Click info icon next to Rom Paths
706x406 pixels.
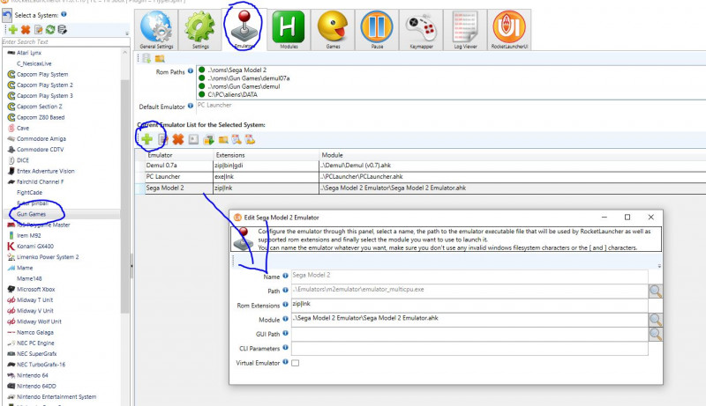191,71
